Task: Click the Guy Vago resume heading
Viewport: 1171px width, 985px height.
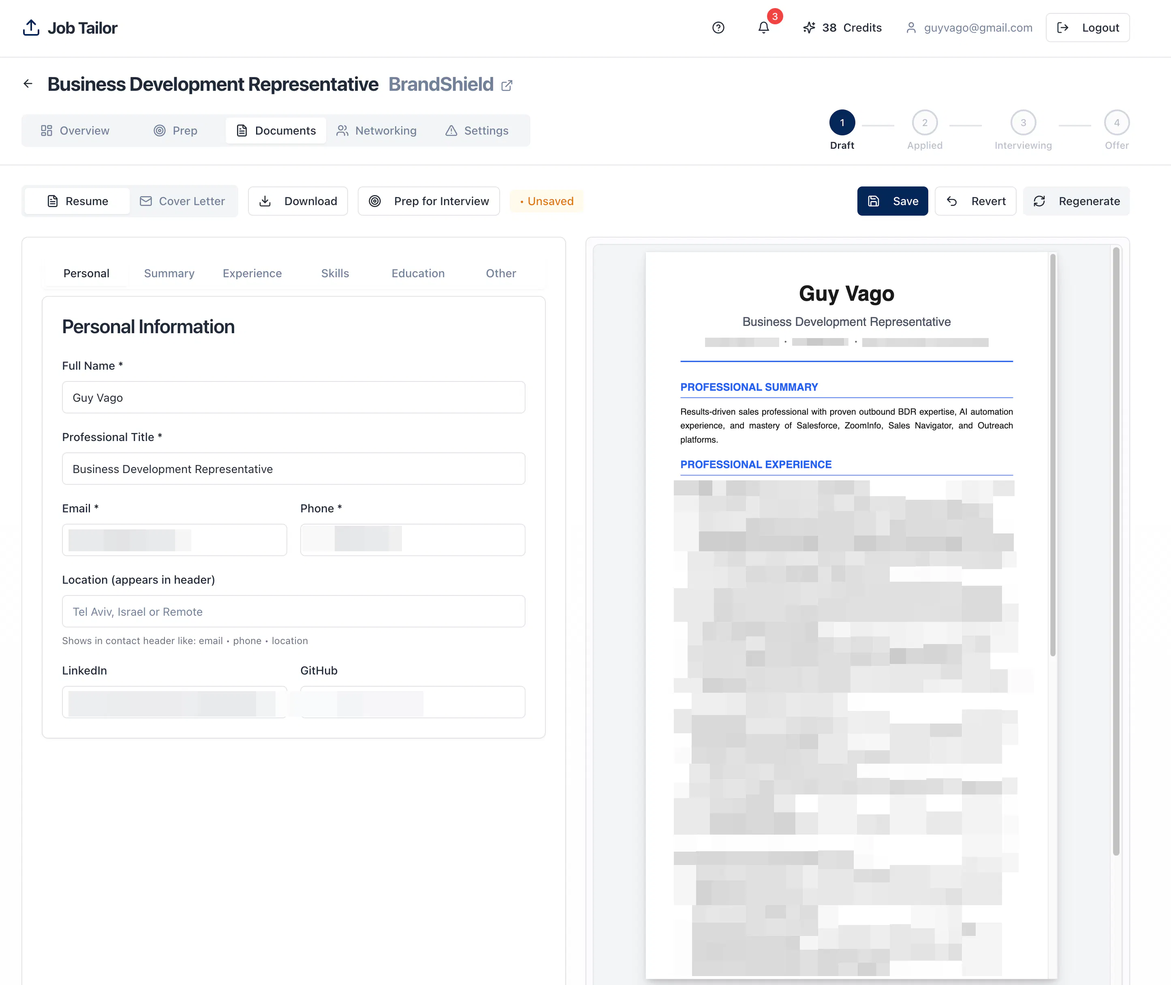Action: coord(846,294)
